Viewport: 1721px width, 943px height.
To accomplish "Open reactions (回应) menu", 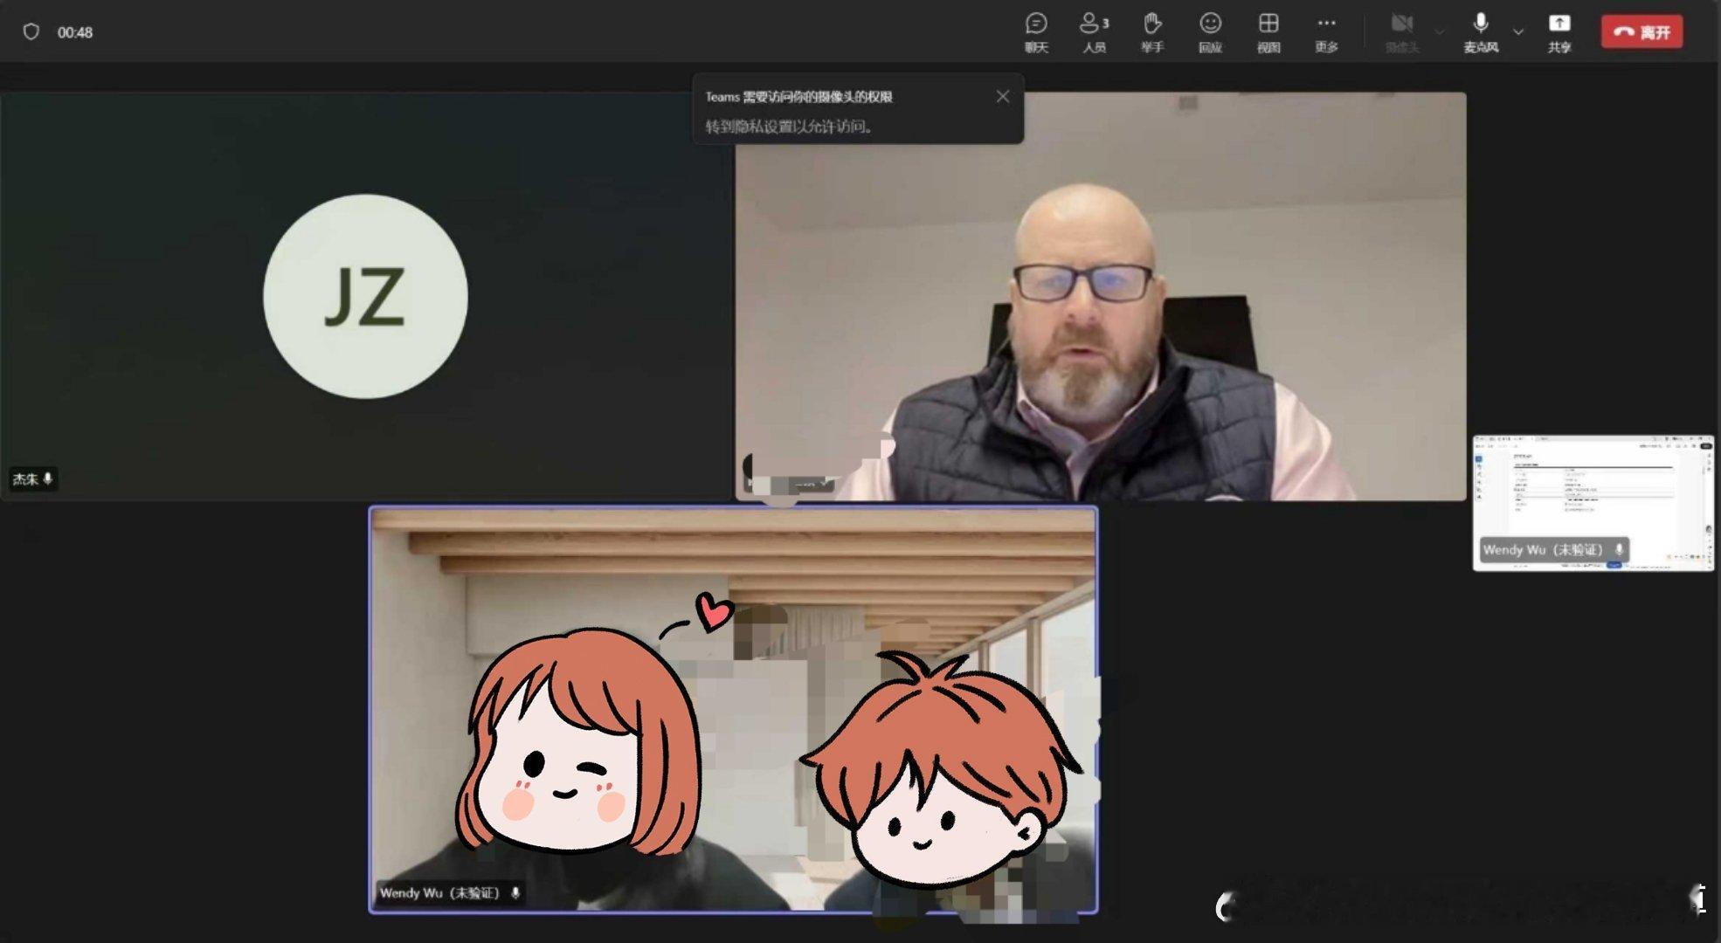I will click(1210, 31).
